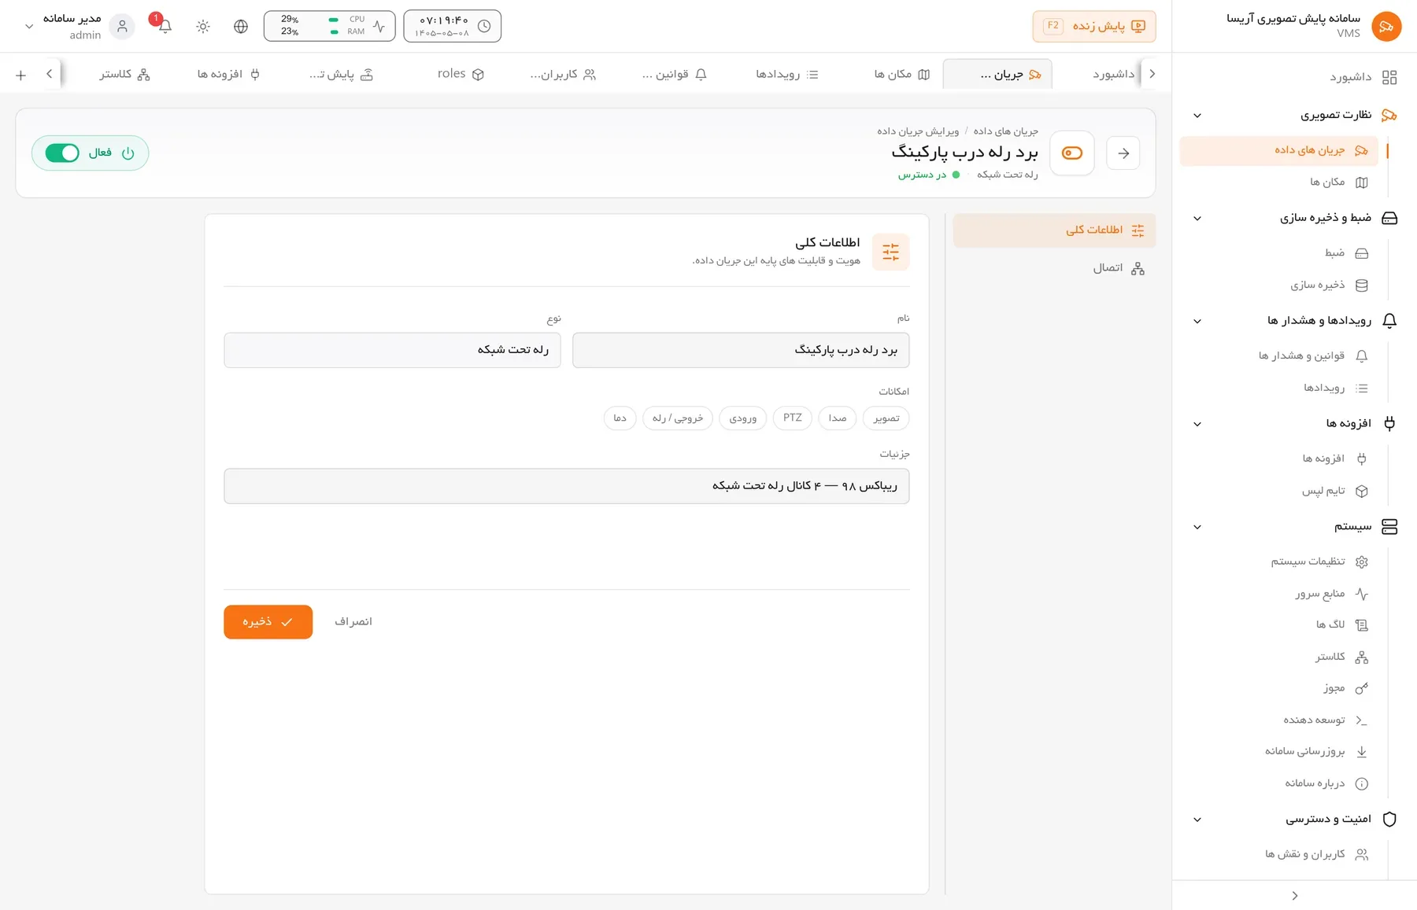Toggle the تصویر capability chip
Viewport: 1417px width, 910px height.
886,418
